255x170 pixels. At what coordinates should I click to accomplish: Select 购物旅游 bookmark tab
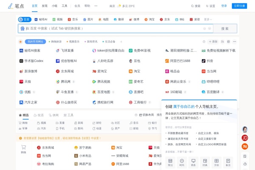tap(55, 42)
